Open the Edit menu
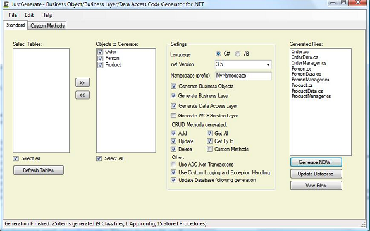Viewport: 370px width, 231px height. (x=29, y=15)
